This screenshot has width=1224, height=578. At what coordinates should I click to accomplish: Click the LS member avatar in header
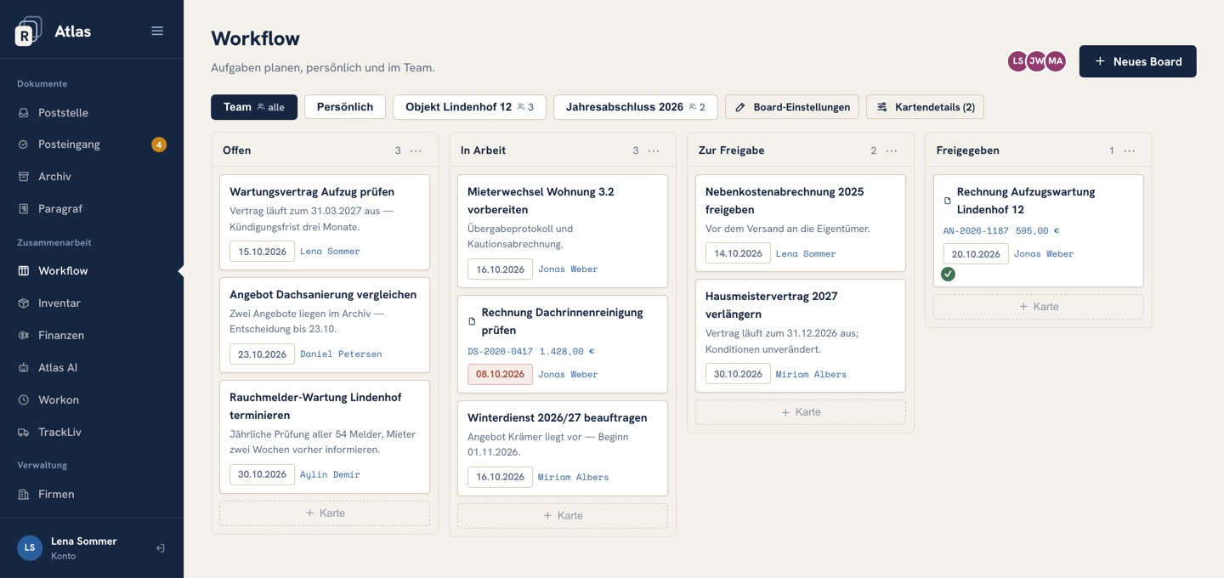[1017, 61]
